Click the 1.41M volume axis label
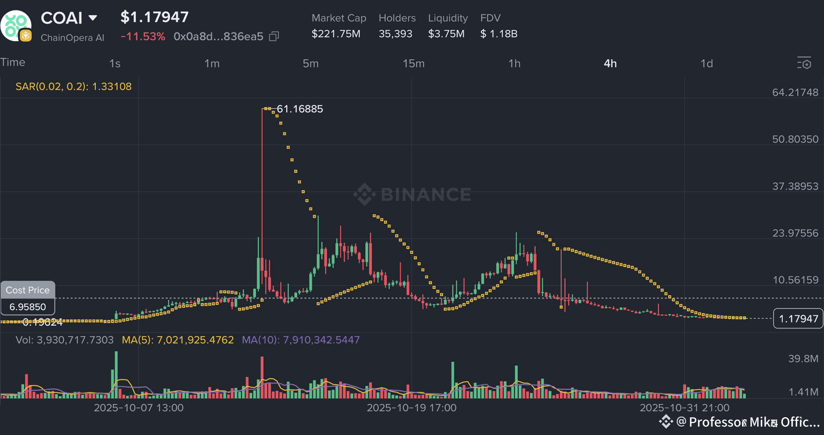 pyautogui.click(x=803, y=391)
